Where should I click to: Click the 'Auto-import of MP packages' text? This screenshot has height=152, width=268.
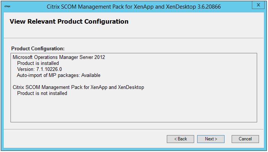tap(48, 75)
